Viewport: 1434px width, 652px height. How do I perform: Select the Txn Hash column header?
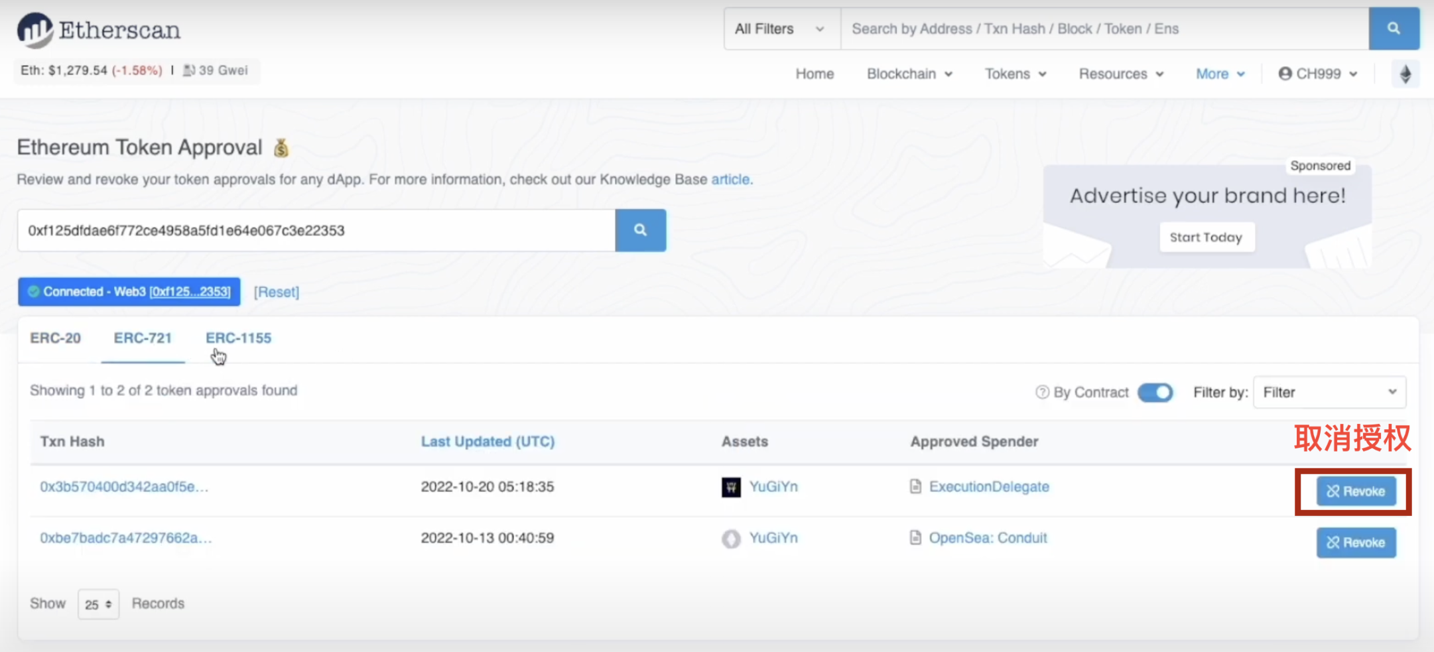pos(72,441)
